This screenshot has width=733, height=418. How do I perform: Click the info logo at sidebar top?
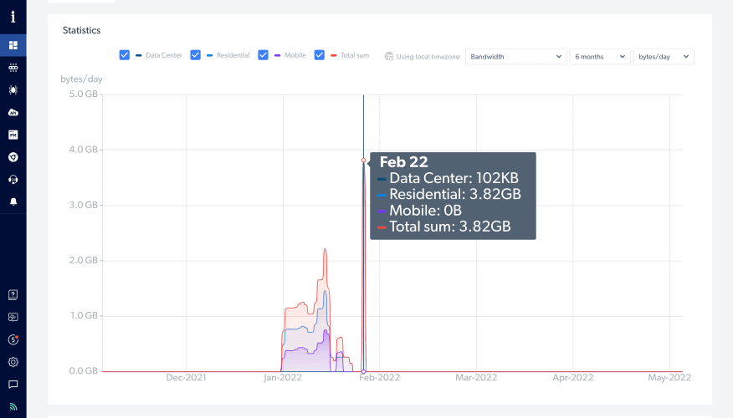(x=13, y=17)
